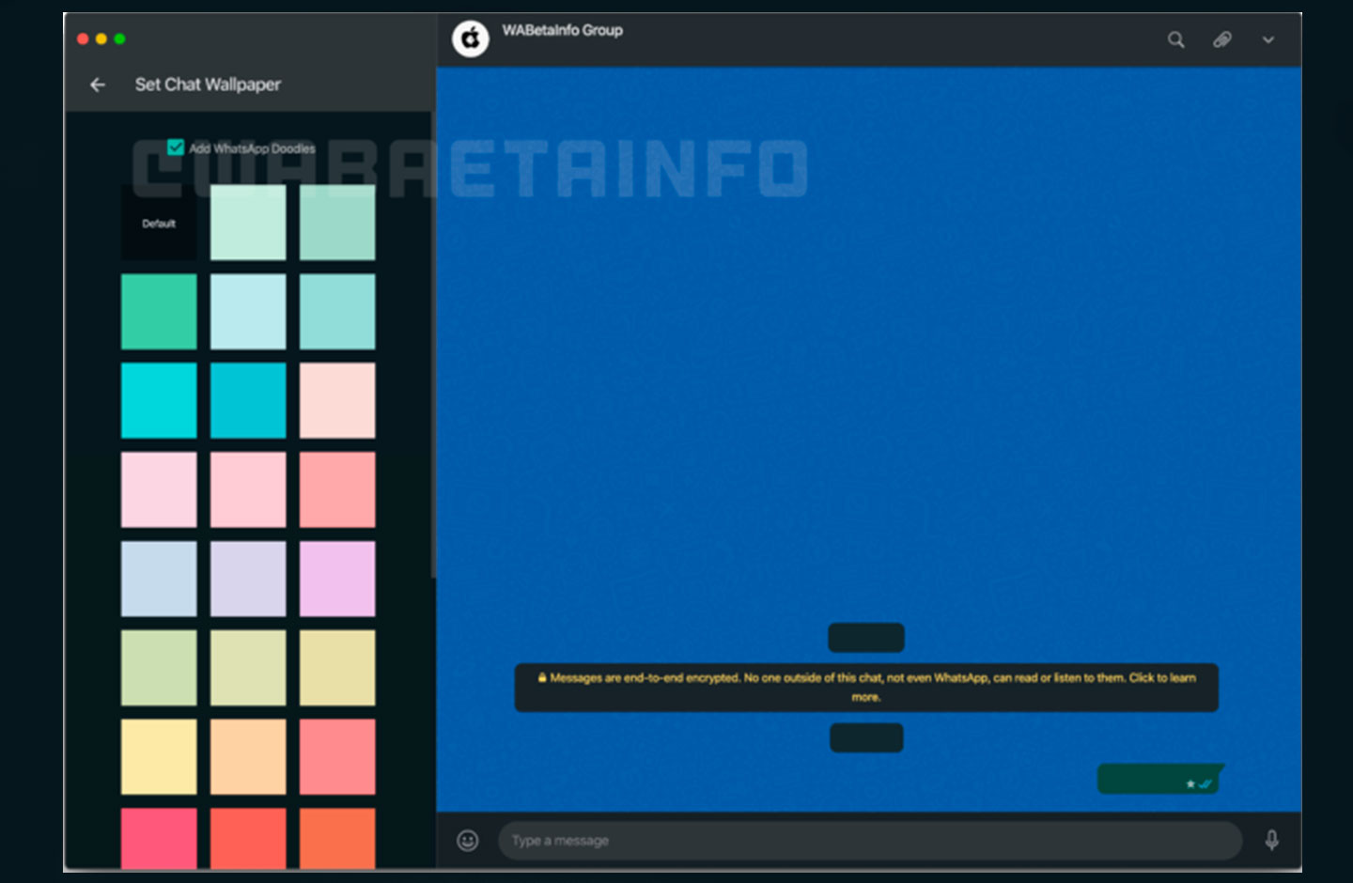Choose the middle pink swatch in fourth row
1353x883 pixels.
tap(248, 490)
